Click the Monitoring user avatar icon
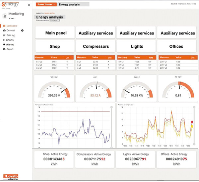This screenshot has height=182, width=199. click(5, 16)
